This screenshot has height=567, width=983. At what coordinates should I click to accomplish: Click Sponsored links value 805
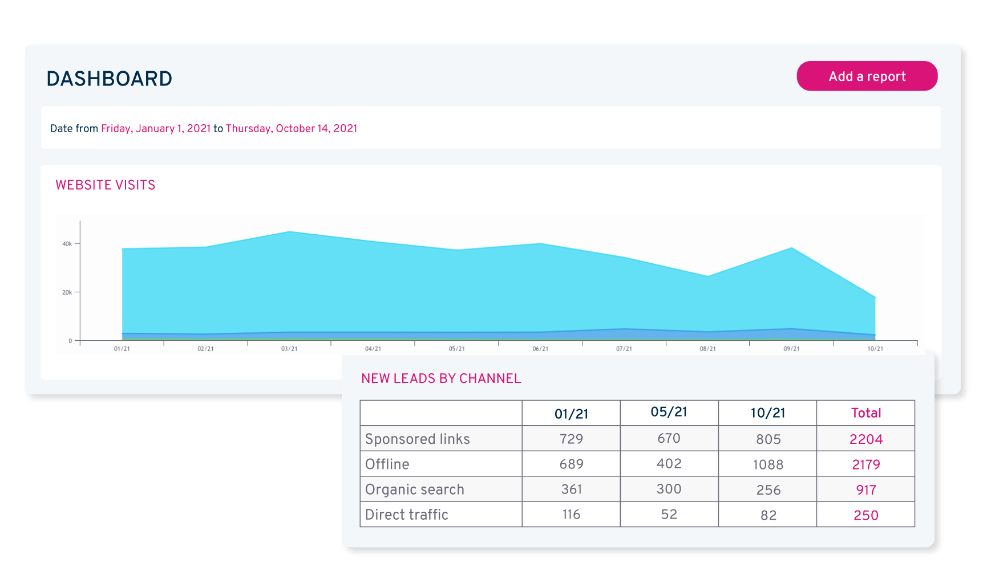click(x=768, y=439)
